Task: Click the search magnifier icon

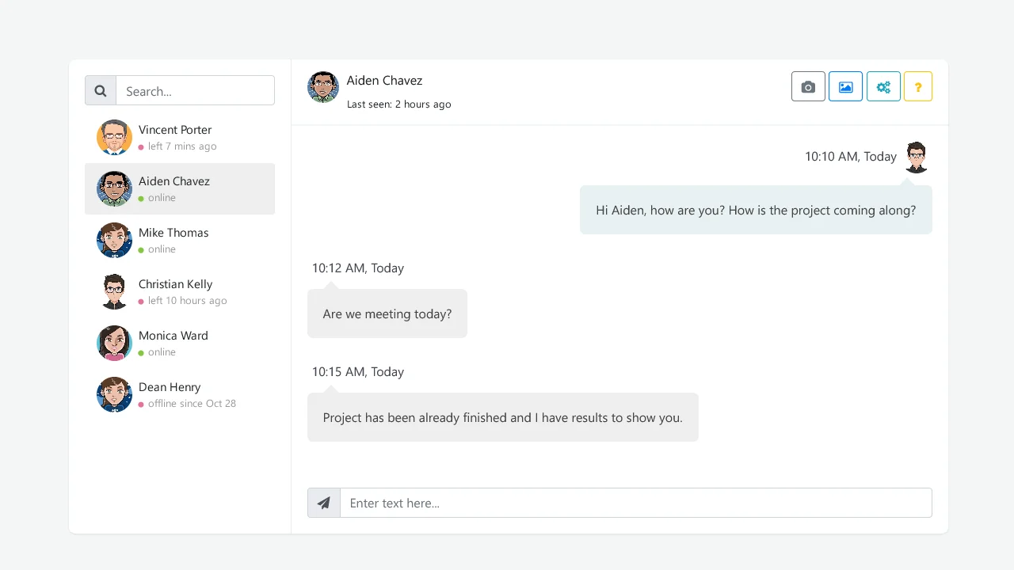Action: 100,90
